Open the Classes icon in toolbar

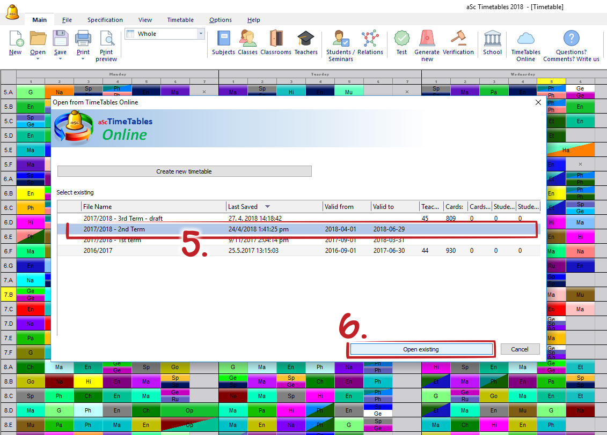point(247,39)
